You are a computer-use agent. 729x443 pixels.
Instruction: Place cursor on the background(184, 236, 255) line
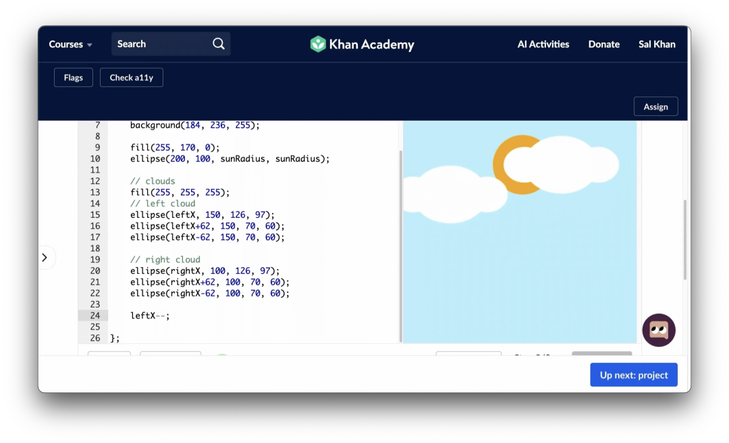click(x=195, y=125)
